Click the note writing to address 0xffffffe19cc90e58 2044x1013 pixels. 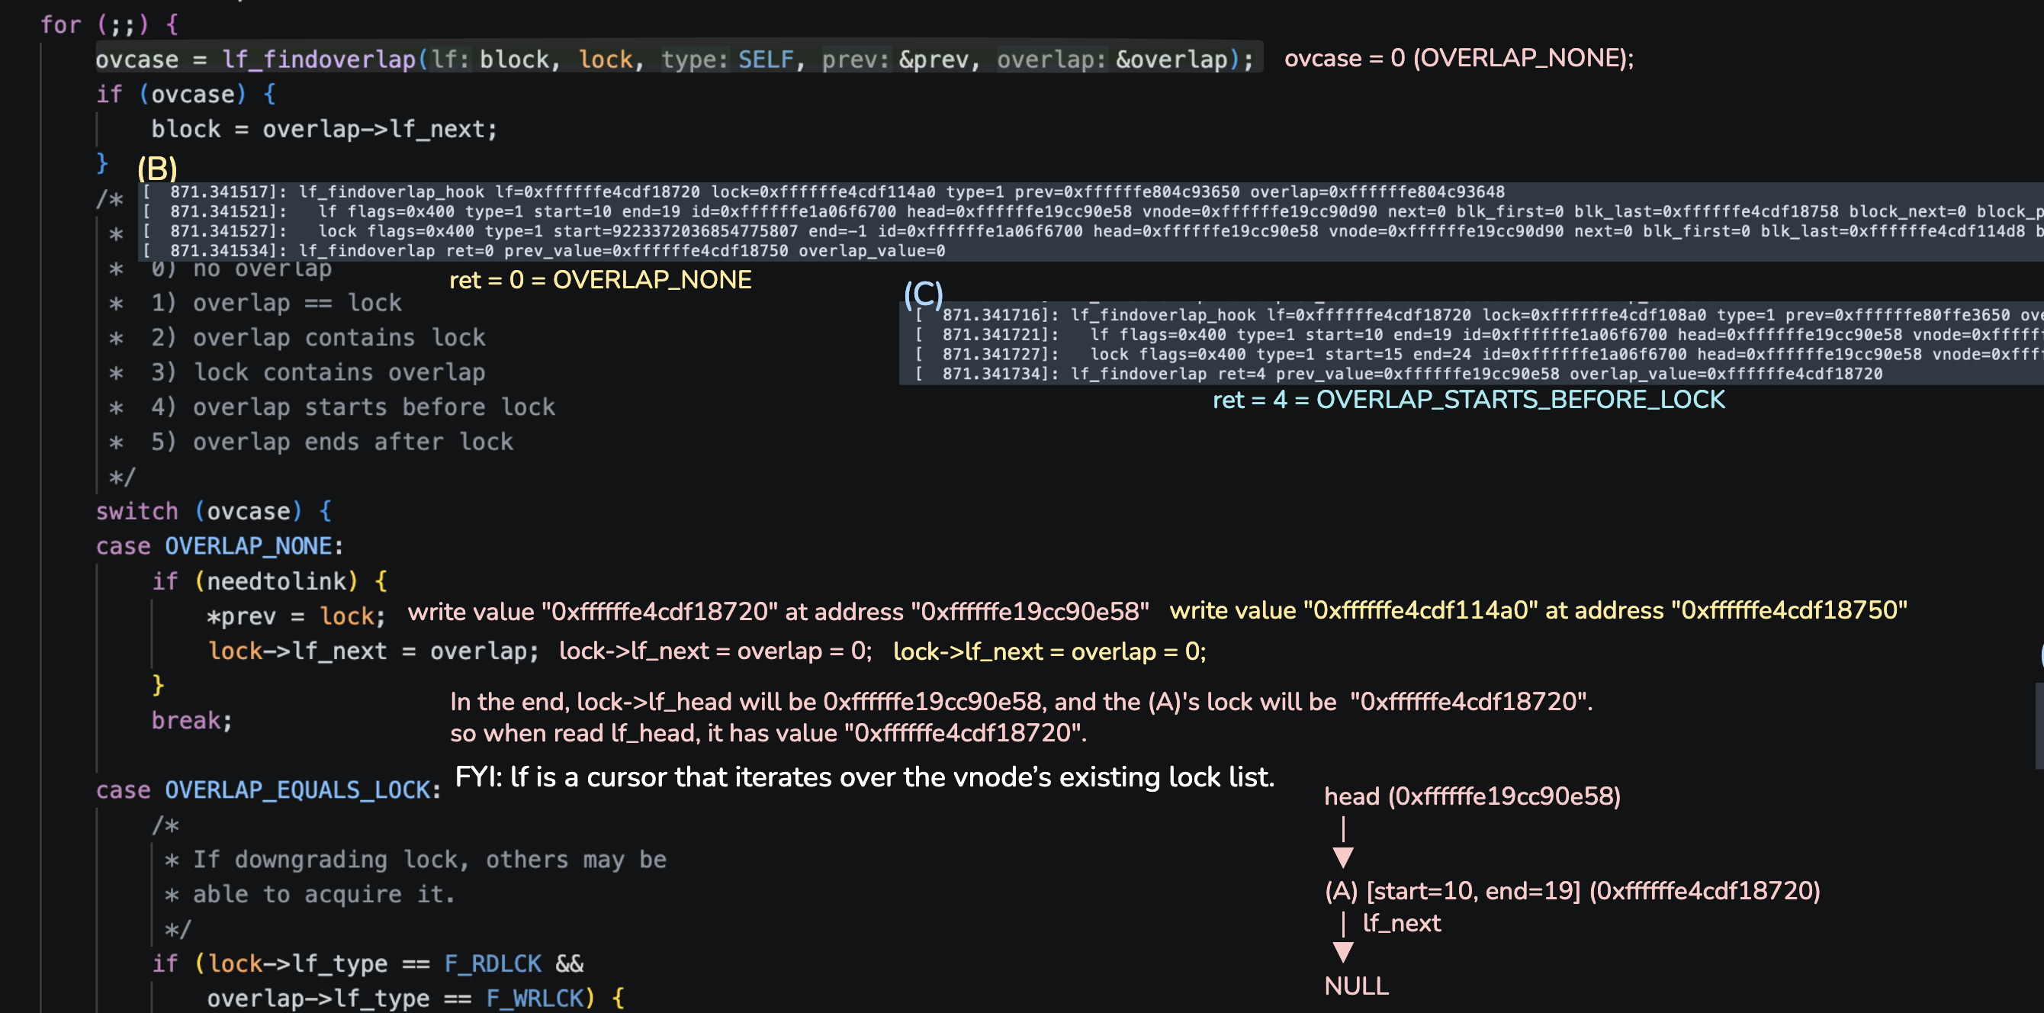778,611
